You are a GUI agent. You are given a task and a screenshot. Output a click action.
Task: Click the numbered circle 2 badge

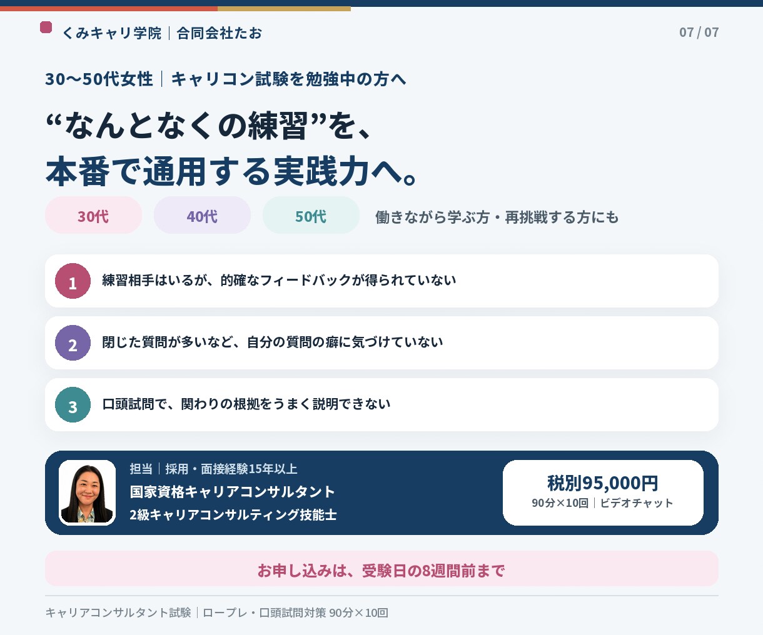coord(73,343)
